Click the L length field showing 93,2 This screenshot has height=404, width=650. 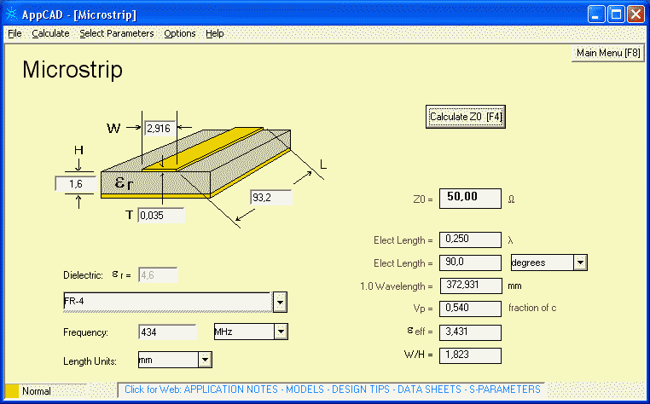pyautogui.click(x=271, y=198)
